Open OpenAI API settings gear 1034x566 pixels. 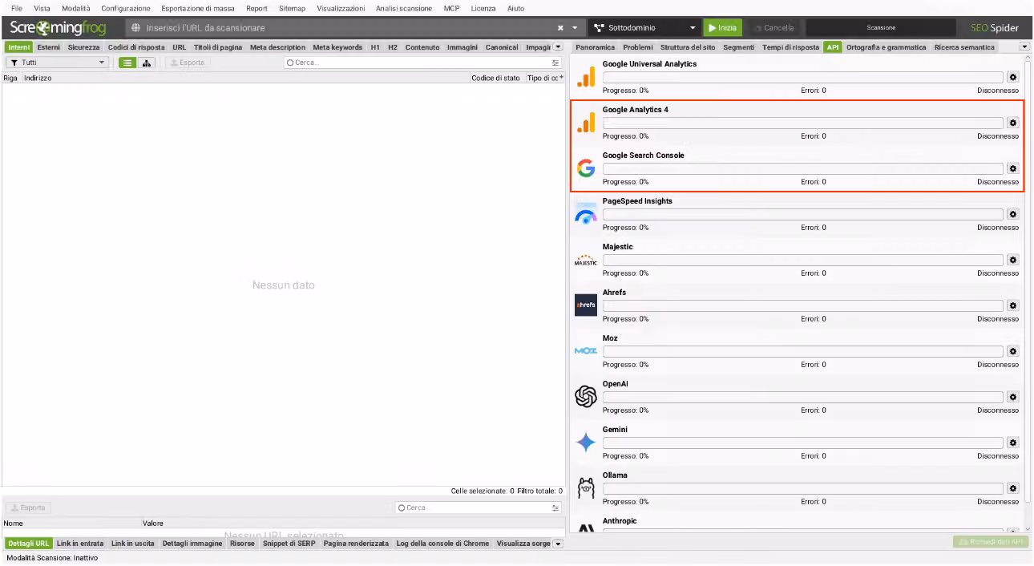coord(1012,397)
